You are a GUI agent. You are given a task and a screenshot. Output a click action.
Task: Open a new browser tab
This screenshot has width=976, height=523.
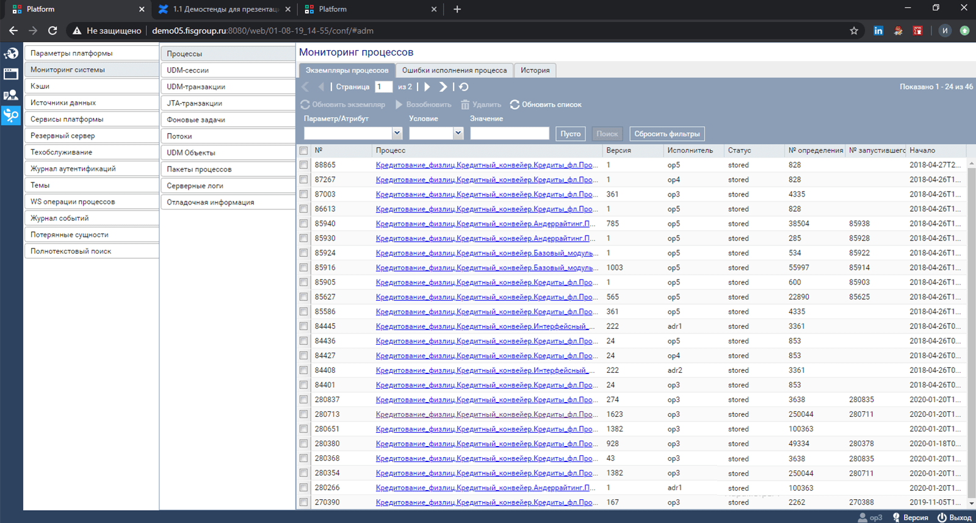tap(457, 9)
